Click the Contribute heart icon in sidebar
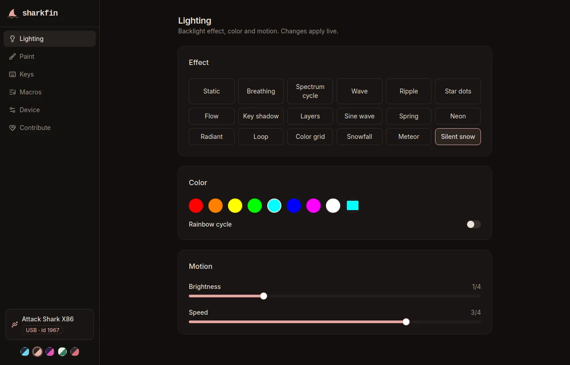Screen dimensions: 570x365 coord(12,128)
